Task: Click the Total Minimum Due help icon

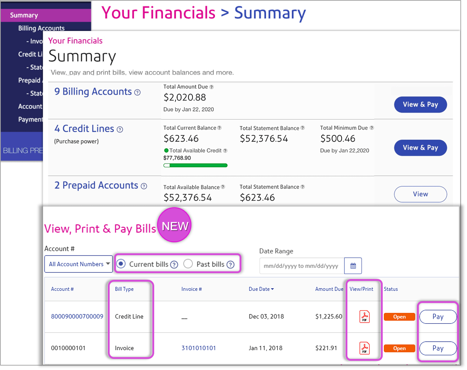Action: click(372, 128)
